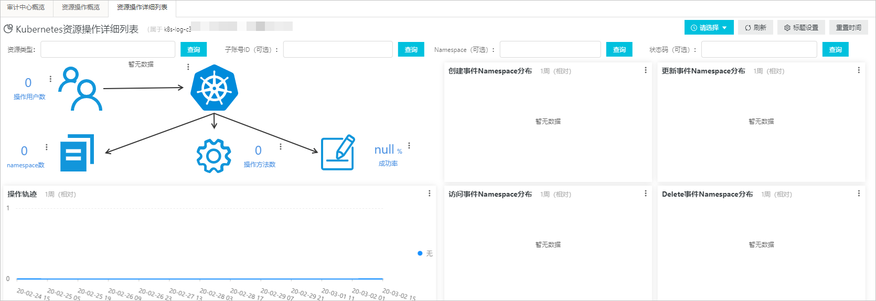Screen dimensions: 876x301
Task: Open more options for Delete事件Namespace分布 panel
Action: point(858,193)
